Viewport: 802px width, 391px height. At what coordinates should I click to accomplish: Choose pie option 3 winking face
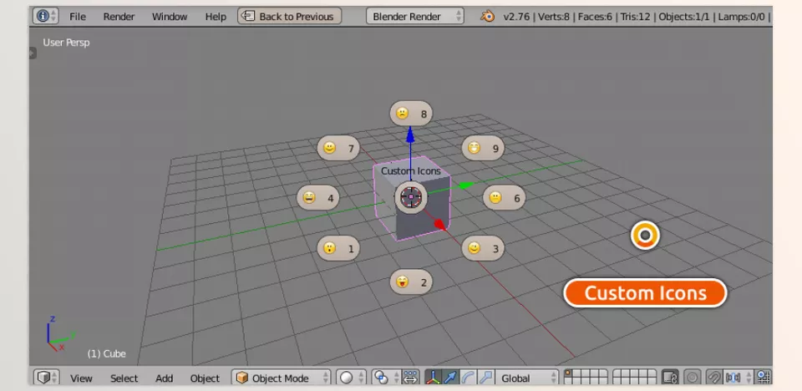pos(483,248)
